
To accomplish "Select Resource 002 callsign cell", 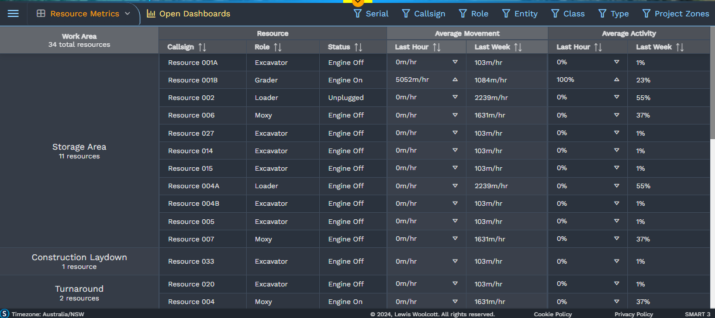I will (x=202, y=98).
